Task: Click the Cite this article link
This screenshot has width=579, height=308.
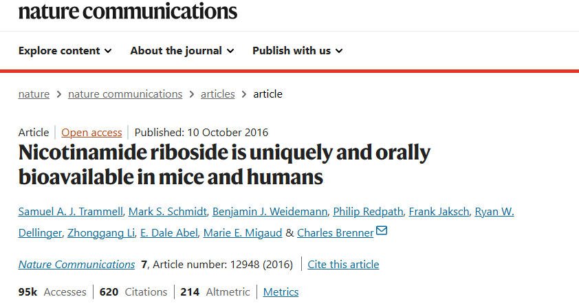Action: [x=343, y=265]
